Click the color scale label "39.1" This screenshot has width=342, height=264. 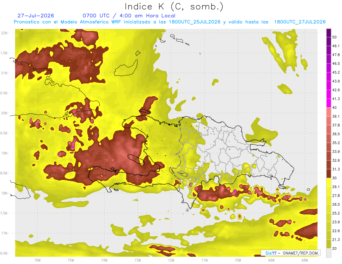point(336,116)
